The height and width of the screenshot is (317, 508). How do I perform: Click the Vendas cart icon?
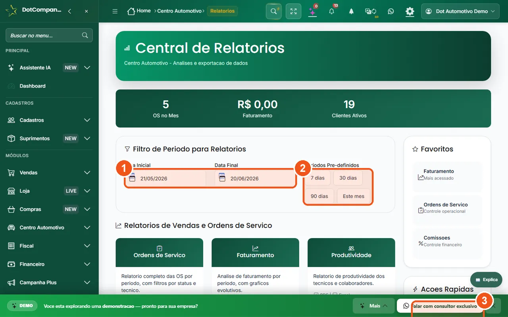[x=12, y=173]
